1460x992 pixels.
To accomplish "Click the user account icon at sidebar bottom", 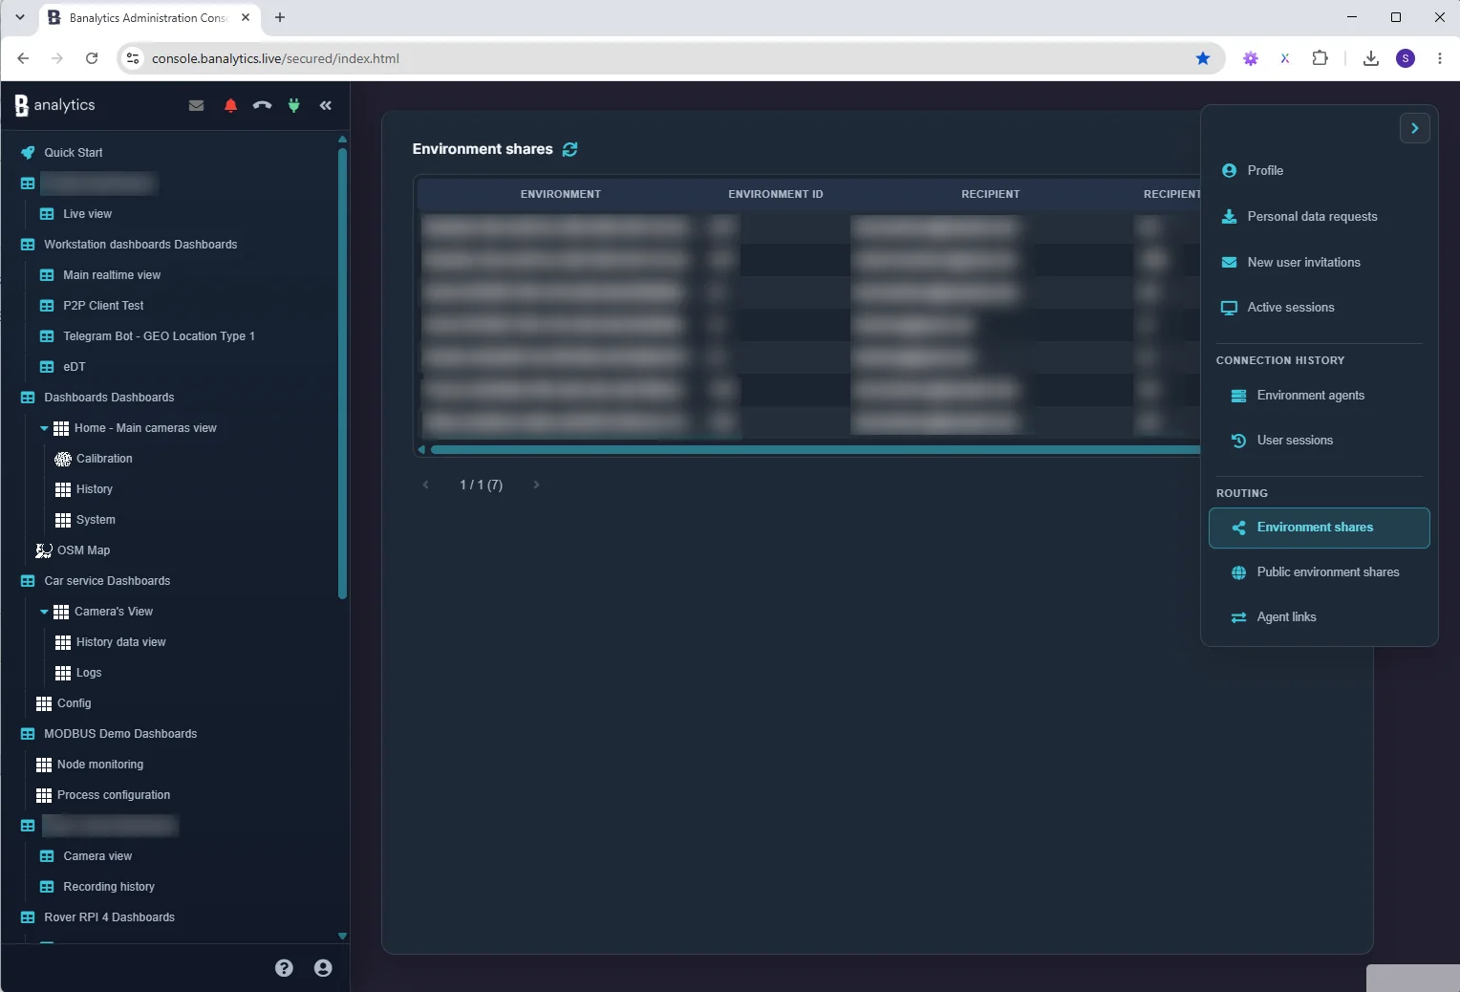I will [323, 968].
